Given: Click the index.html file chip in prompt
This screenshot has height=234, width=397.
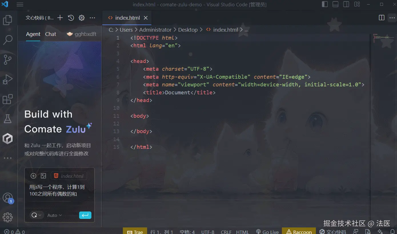Looking at the screenshot, I should 69,176.
